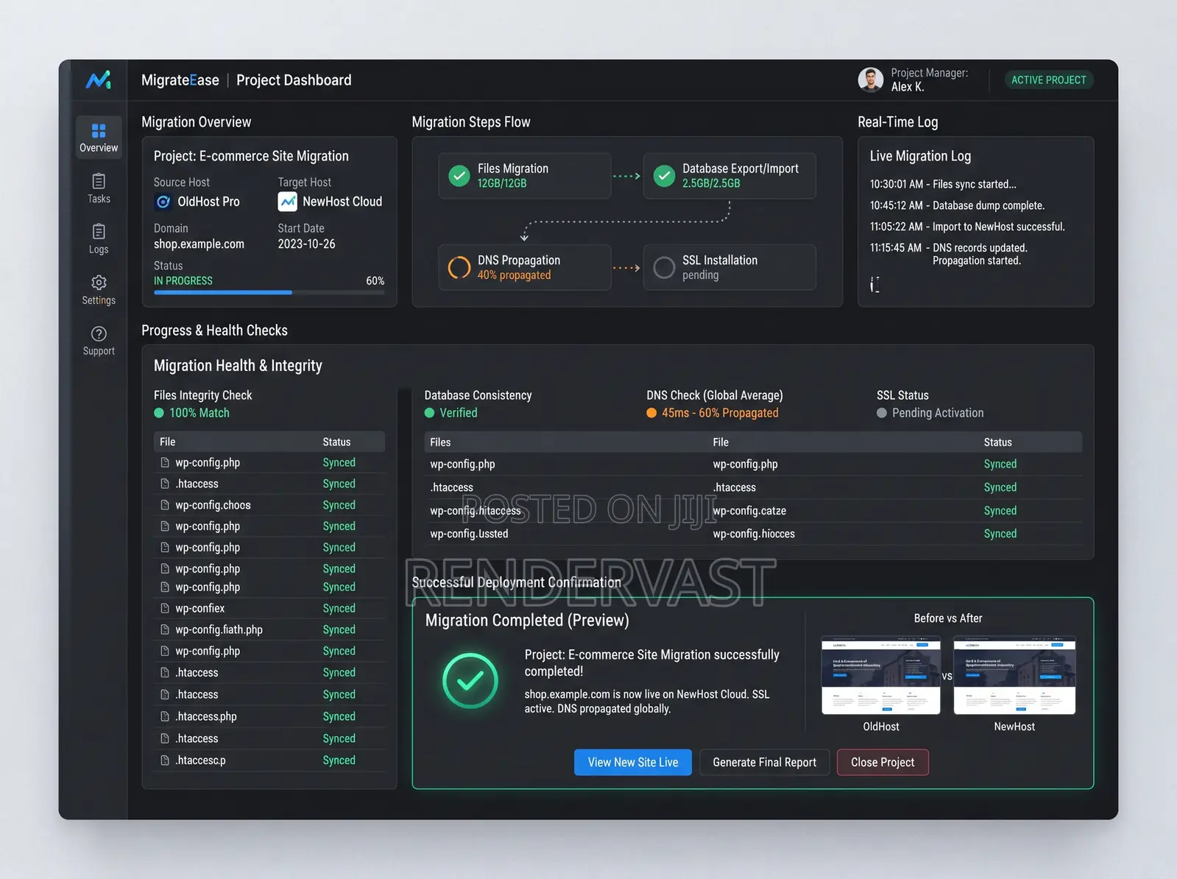This screenshot has width=1177, height=879.
Task: Click Database Consistency Verified status
Action: pyautogui.click(x=451, y=413)
